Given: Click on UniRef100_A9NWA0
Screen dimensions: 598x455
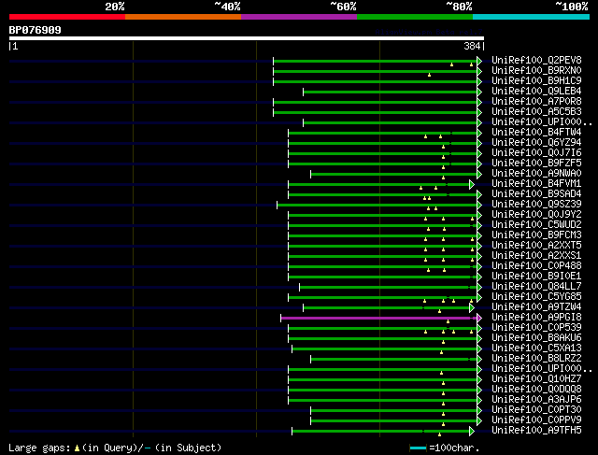Looking at the screenshot, I should click(x=536, y=174).
